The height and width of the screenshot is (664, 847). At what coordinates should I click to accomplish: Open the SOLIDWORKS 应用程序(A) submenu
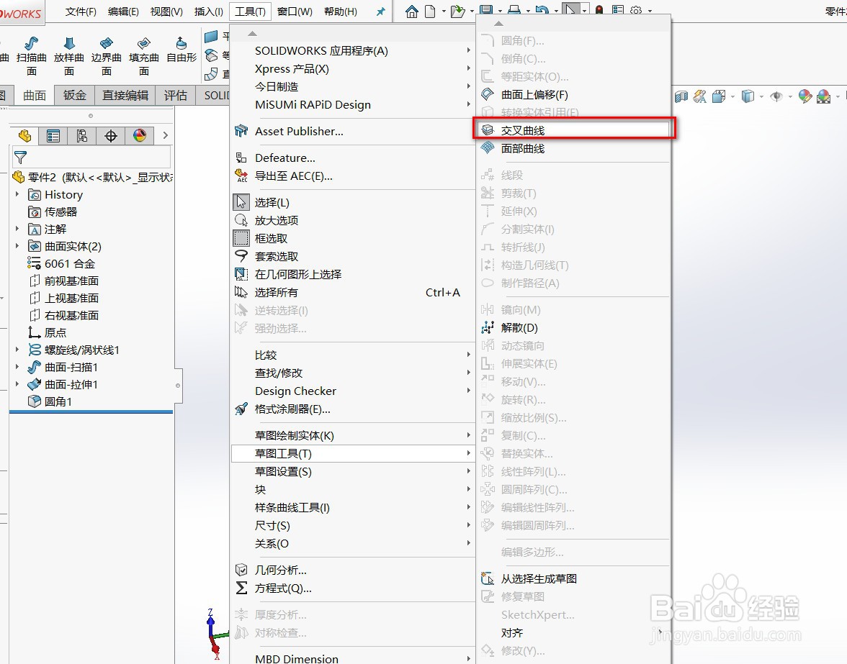point(353,50)
